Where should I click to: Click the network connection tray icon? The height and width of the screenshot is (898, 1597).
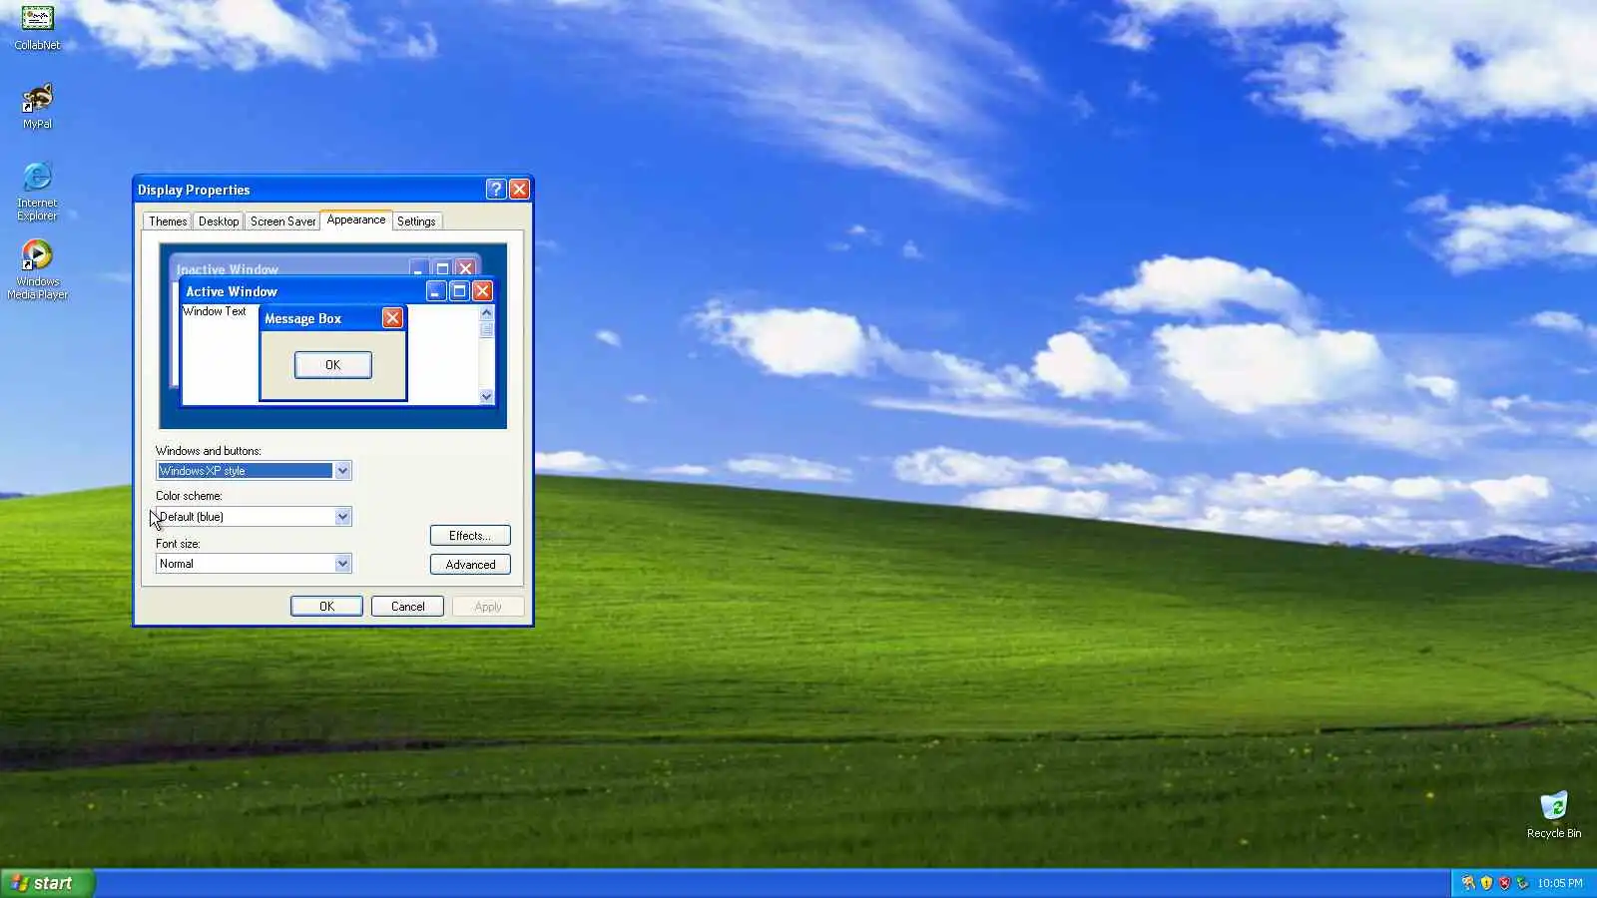[x=1522, y=883]
